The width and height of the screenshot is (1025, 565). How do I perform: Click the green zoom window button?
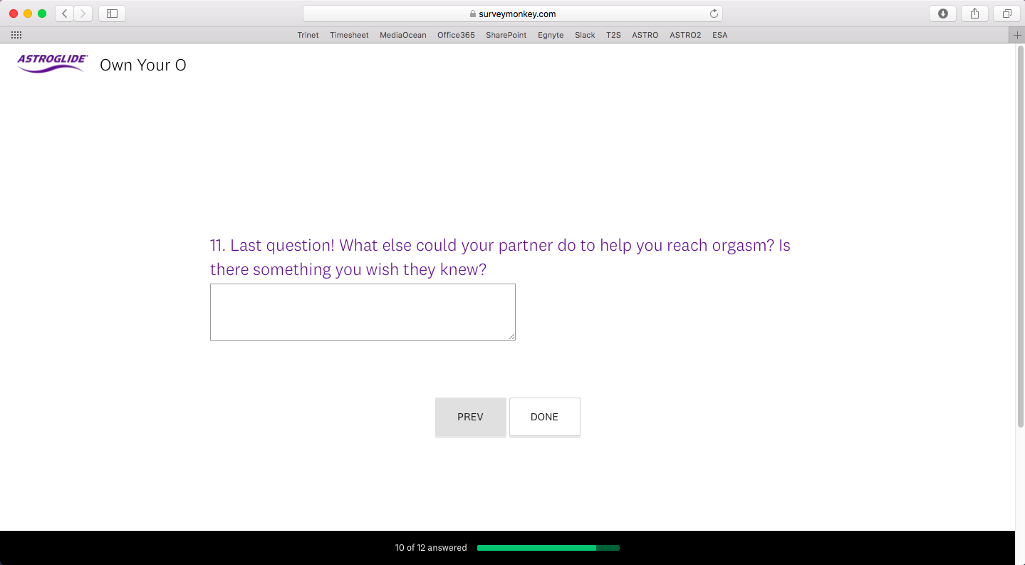coord(42,14)
